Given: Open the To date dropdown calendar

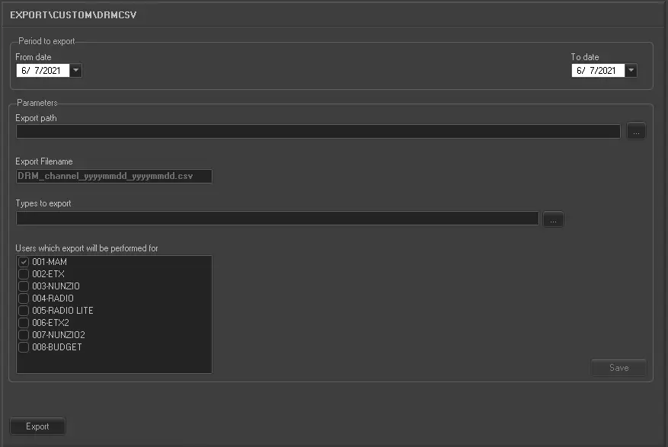Looking at the screenshot, I should [x=631, y=71].
